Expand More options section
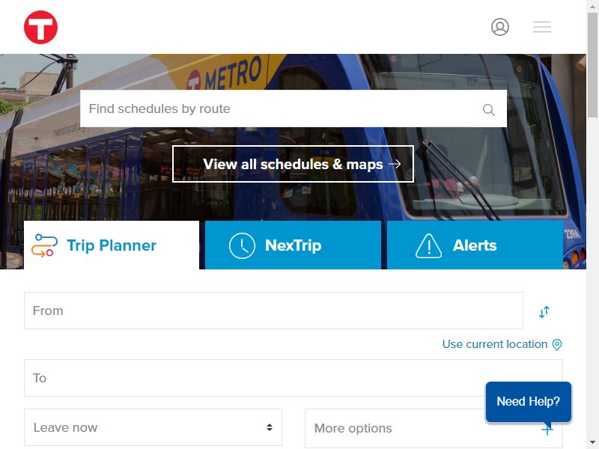 point(434,428)
